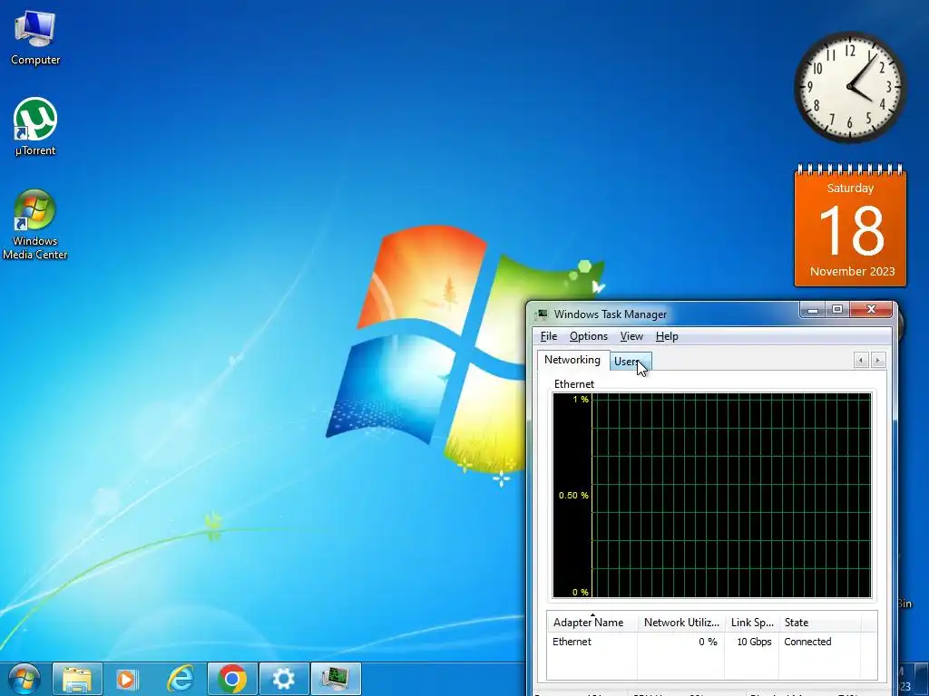Open the gear settings taskbar icon
929x696 pixels.
284,679
